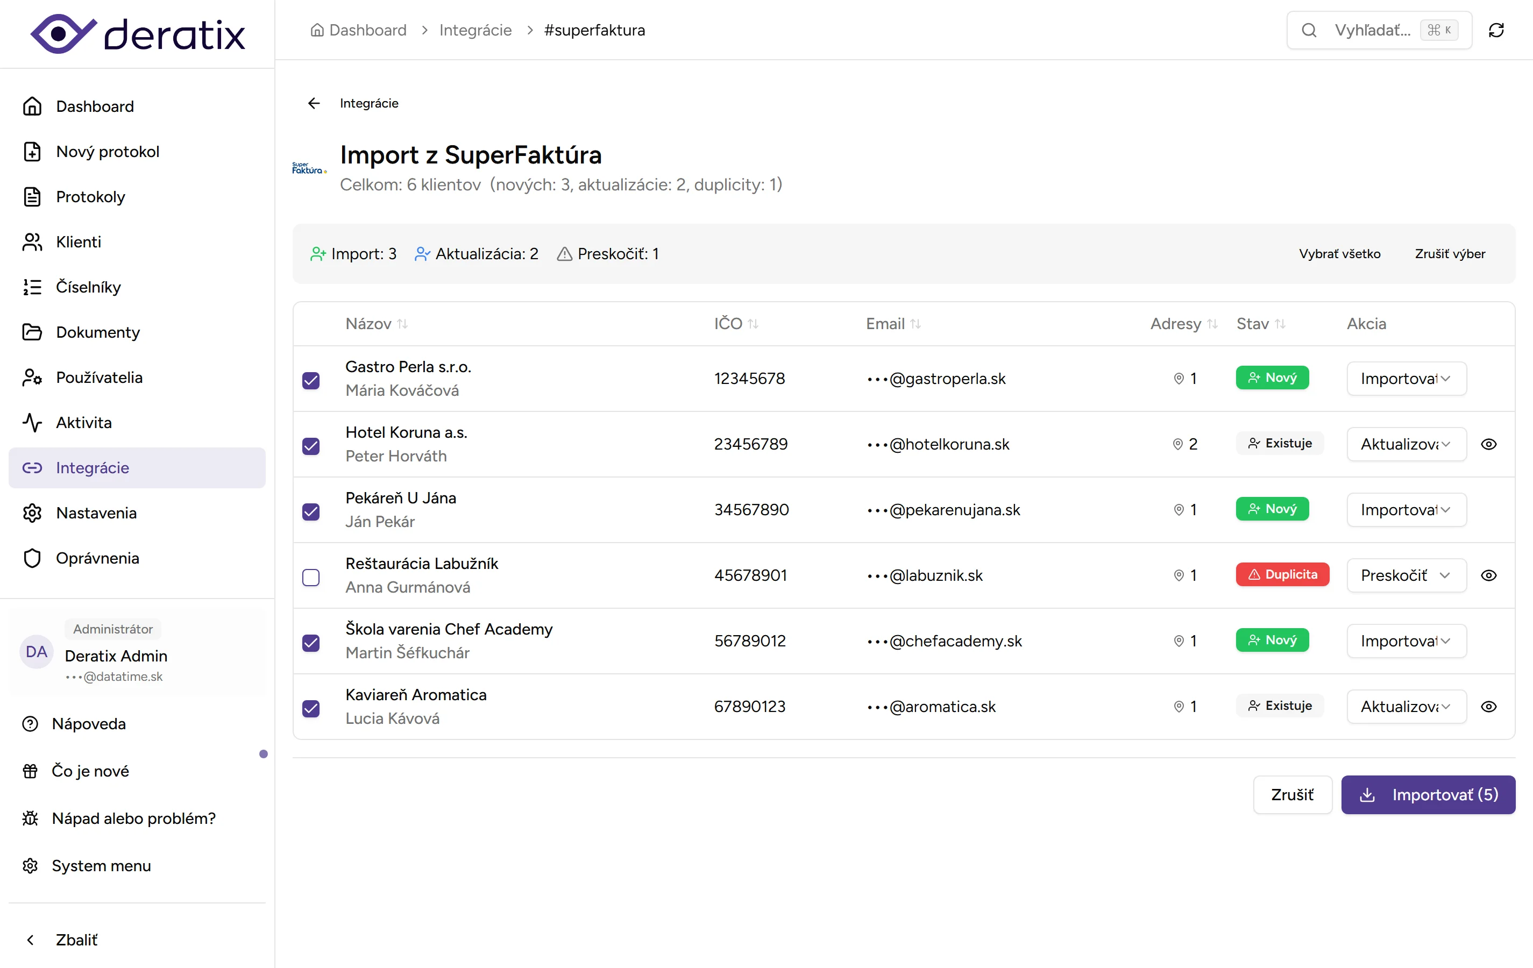Click the refresh icon in top bar

[x=1495, y=30]
